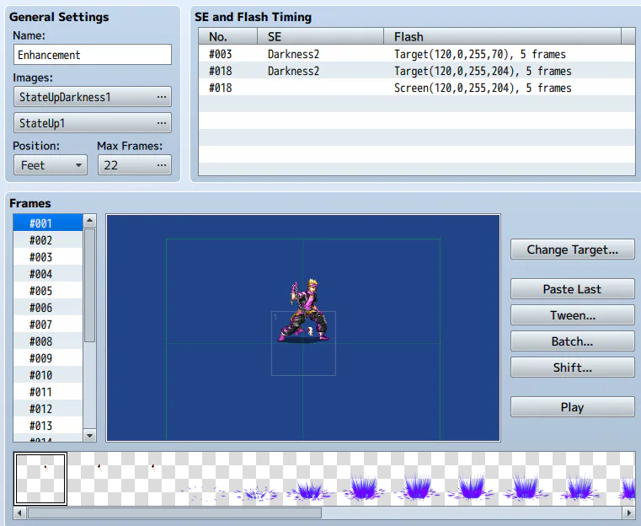
Task: Select frame #012 in the Frames list
Action: pos(48,409)
